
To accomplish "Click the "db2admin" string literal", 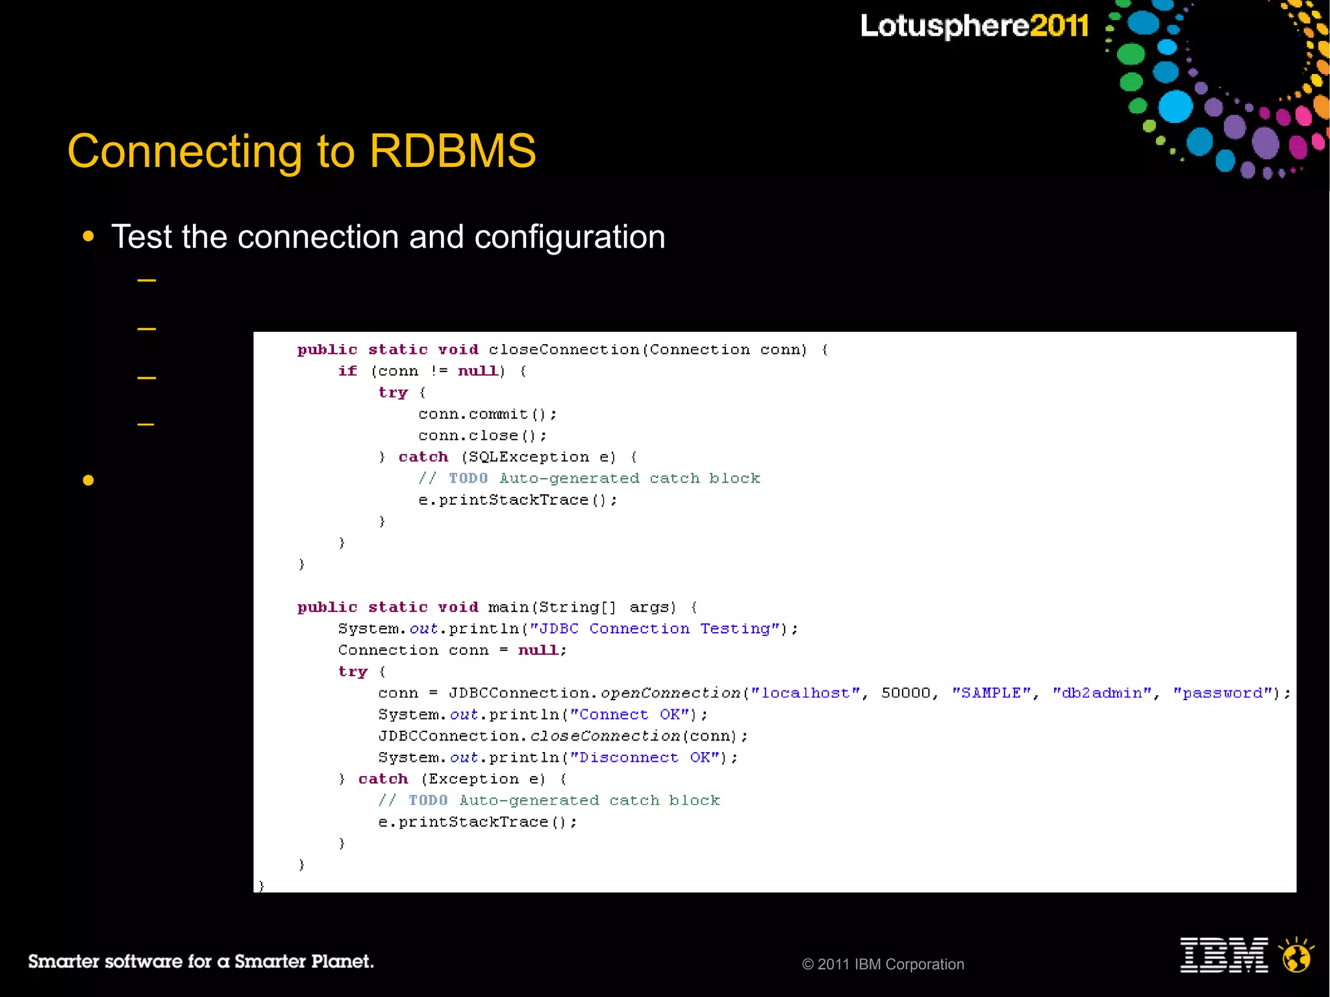I will point(1102,693).
